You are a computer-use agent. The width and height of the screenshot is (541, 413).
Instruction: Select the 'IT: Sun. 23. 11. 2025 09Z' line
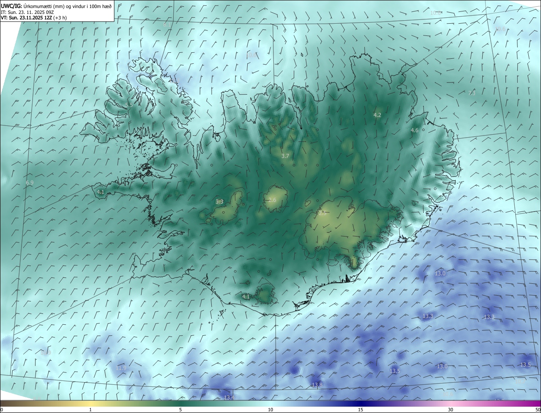pos(27,12)
